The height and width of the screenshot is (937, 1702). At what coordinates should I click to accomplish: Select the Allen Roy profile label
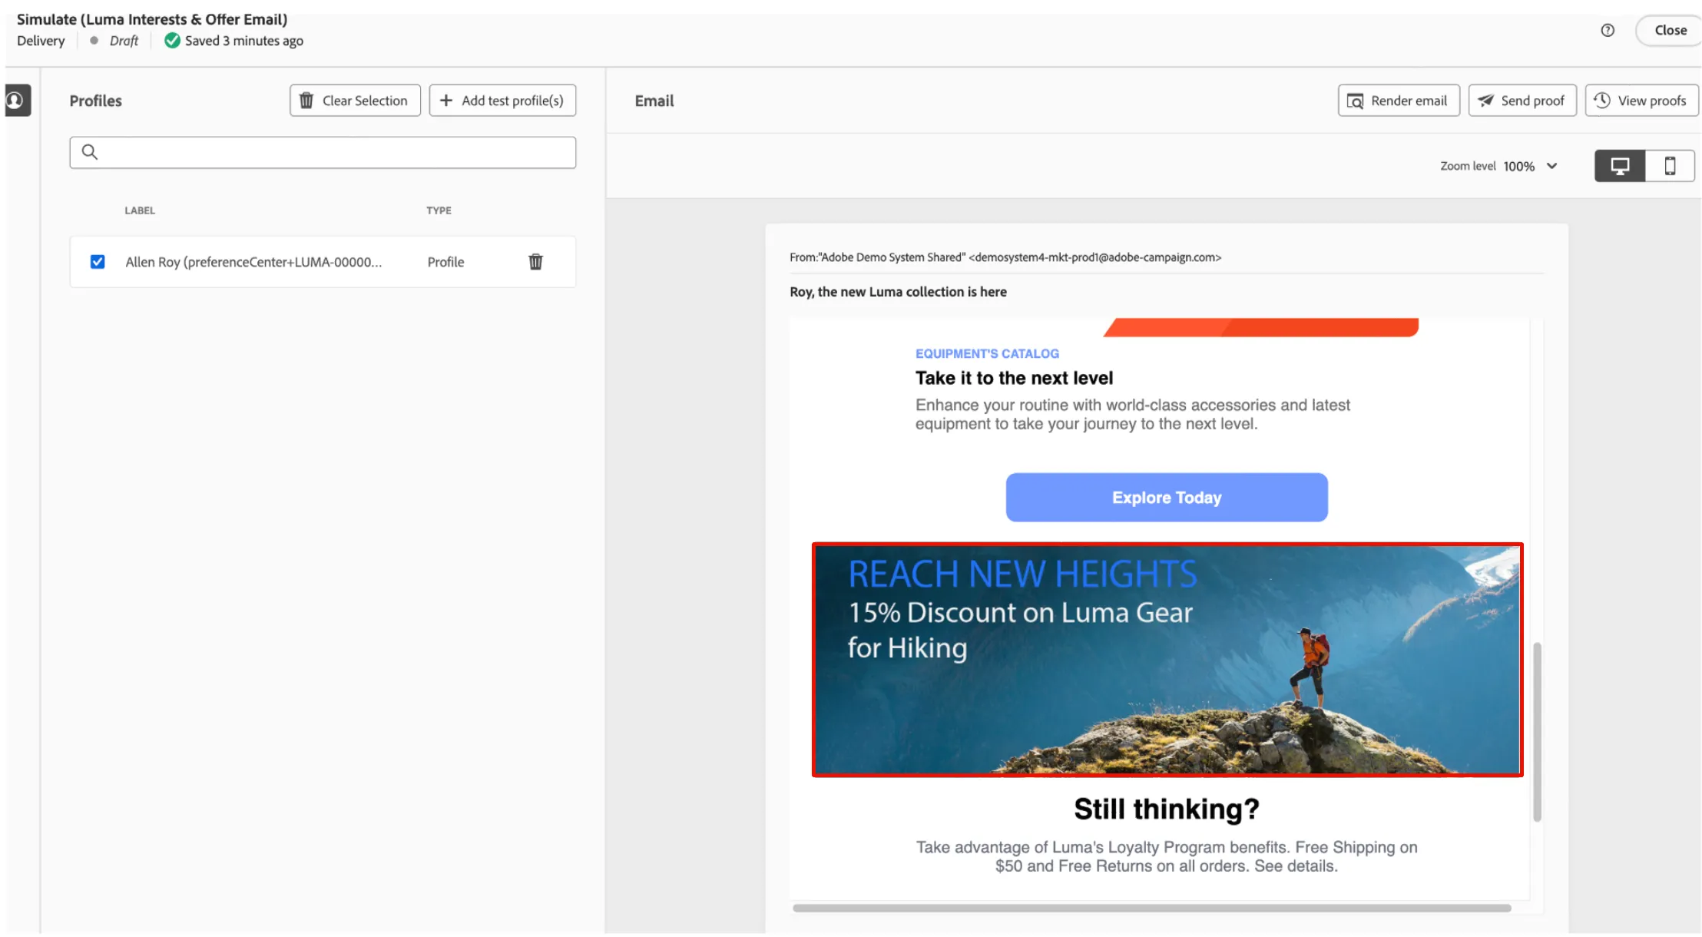[253, 262]
